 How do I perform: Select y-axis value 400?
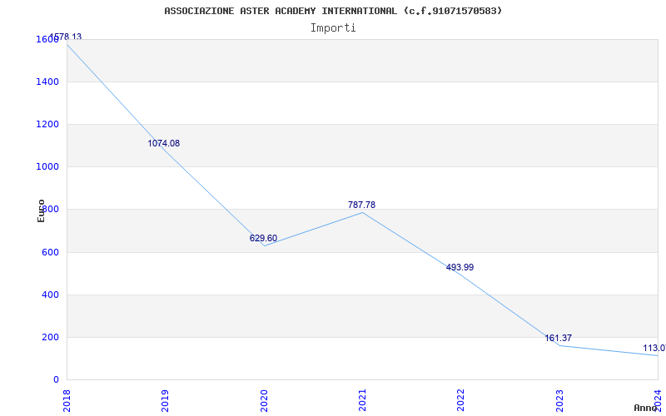50,295
